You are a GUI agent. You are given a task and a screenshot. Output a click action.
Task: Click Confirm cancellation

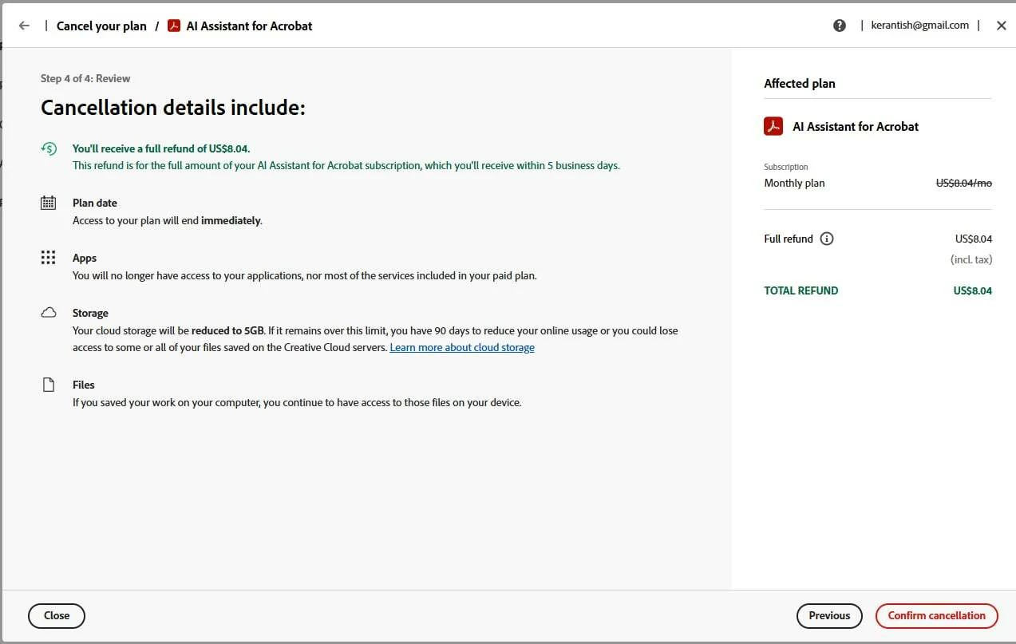click(x=937, y=616)
